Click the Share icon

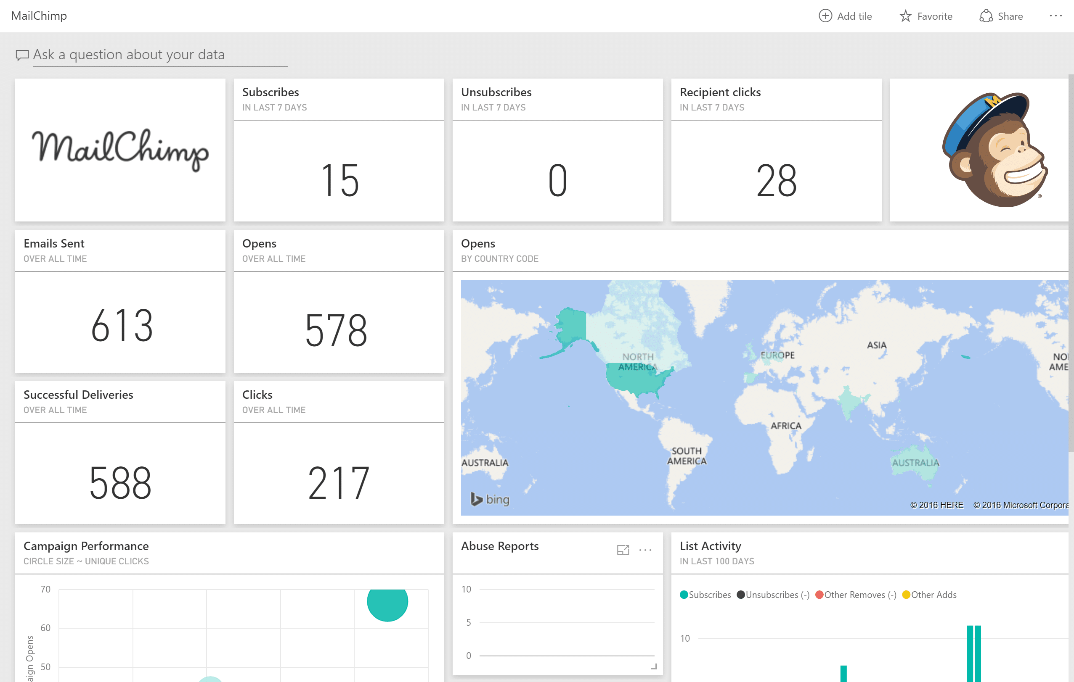[986, 16]
